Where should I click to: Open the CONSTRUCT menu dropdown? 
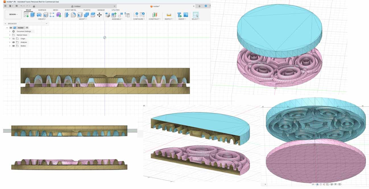[155, 19]
